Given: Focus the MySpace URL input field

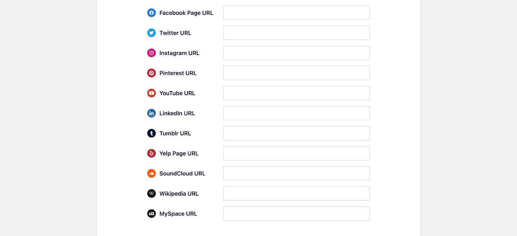Looking at the screenshot, I should click(x=296, y=214).
